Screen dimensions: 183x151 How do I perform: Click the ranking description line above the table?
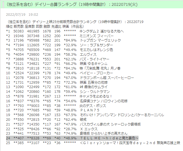coord(75,22)
